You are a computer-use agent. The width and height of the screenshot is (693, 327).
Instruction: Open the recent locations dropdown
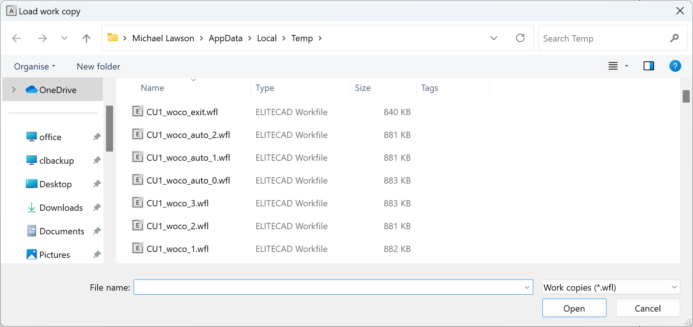click(64, 38)
